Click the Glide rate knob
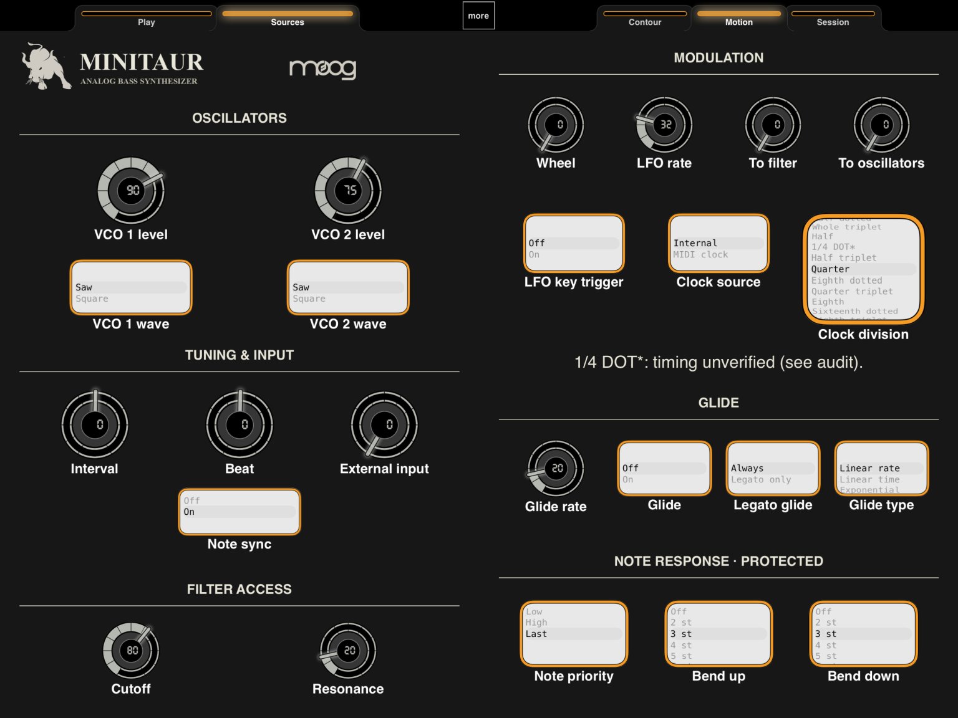The height and width of the screenshot is (718, 958). 556,468
